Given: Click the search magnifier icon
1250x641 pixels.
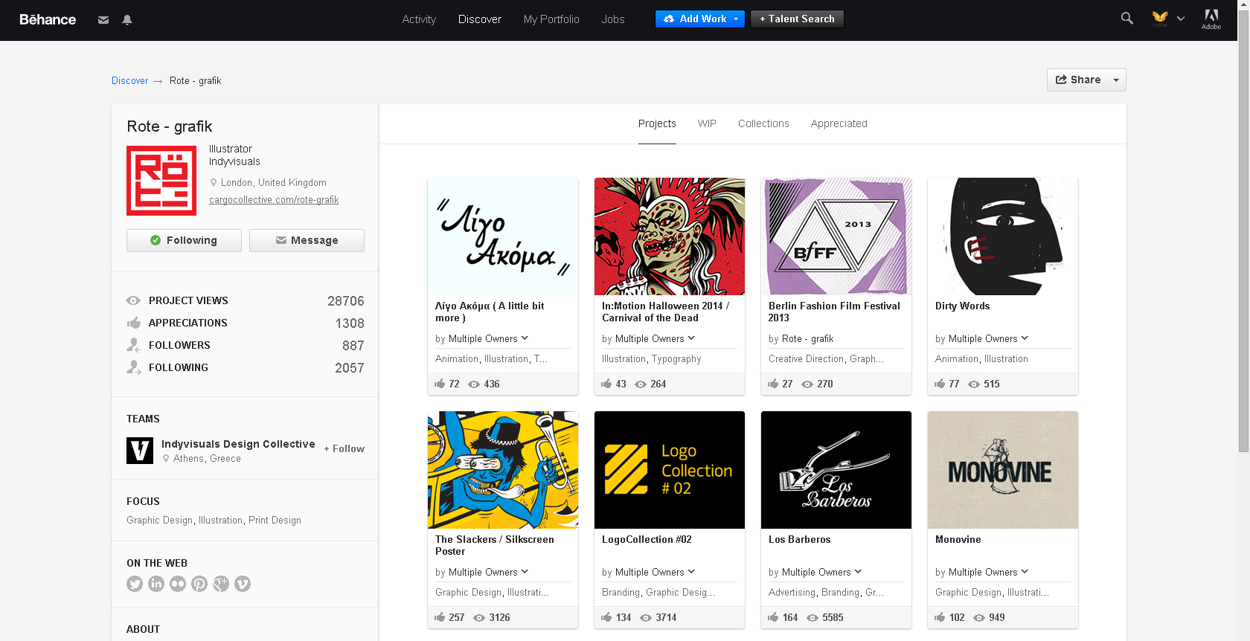Looking at the screenshot, I should coord(1127,19).
